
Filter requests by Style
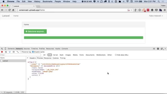[x=62, y=55]
